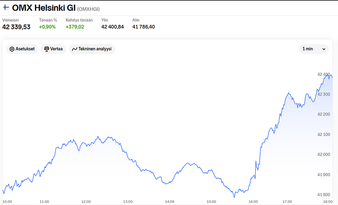Click the Kehitys tänään label

79,20
